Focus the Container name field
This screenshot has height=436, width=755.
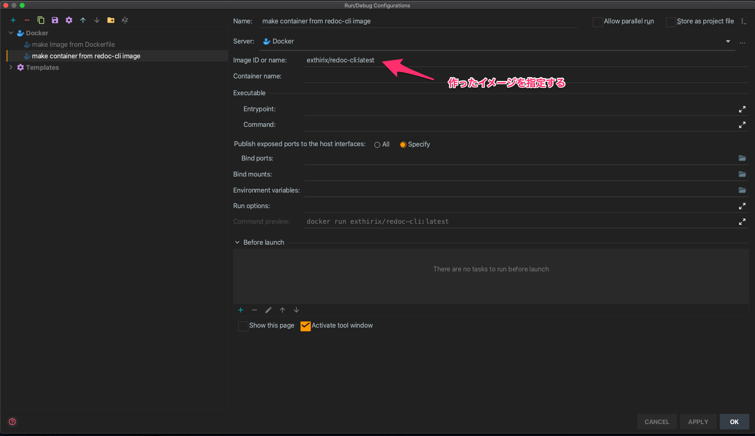[x=526, y=76]
